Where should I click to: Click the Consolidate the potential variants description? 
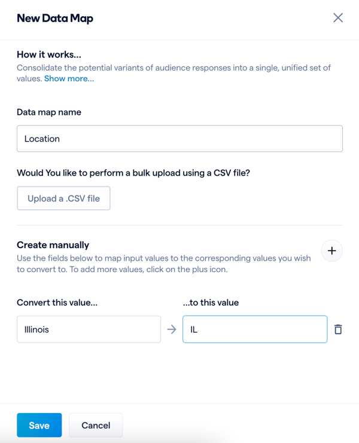[174, 73]
